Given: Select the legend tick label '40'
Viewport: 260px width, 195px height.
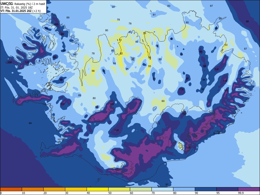Looking at the screenshot, I should (88, 193).
